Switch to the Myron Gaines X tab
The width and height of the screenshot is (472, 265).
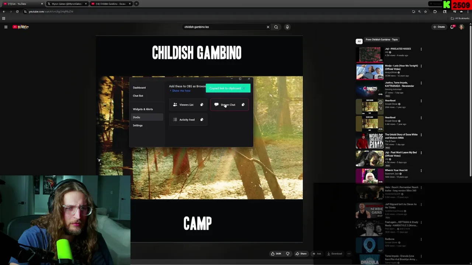tap(66, 4)
